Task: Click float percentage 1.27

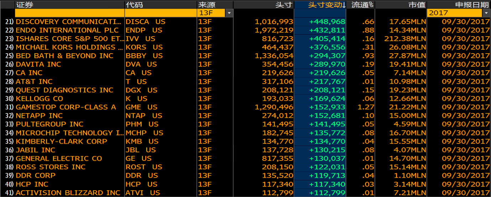Action: click(x=365, y=107)
